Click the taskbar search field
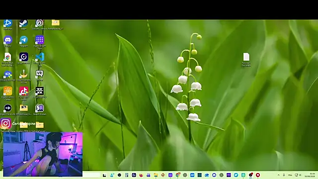Image resolution: width=318 pixels, height=179 pixels. 91,175
